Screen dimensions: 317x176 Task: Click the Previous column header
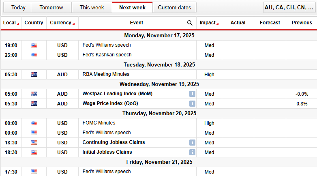(302, 23)
